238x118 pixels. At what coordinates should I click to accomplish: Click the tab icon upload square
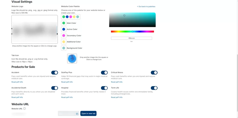point(72,58)
